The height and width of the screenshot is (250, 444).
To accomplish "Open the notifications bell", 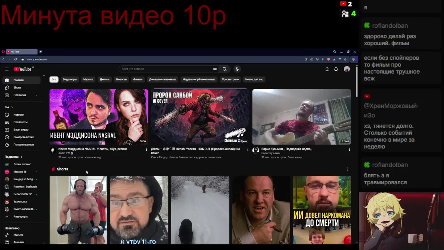I will pos(336,69).
